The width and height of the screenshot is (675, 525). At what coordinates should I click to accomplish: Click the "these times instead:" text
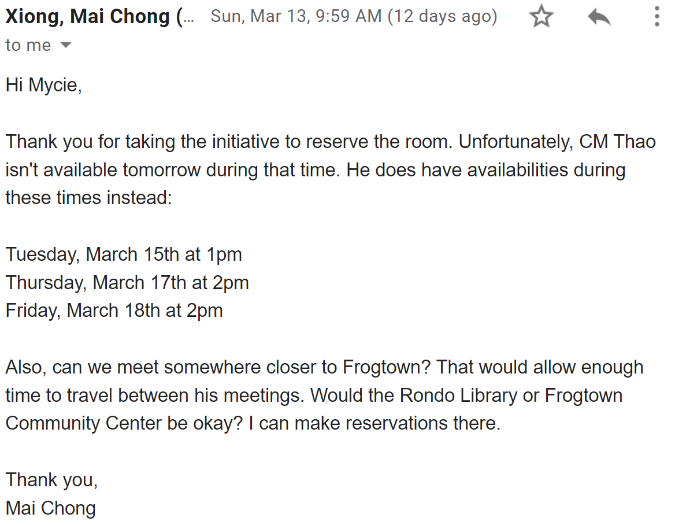[88, 198]
